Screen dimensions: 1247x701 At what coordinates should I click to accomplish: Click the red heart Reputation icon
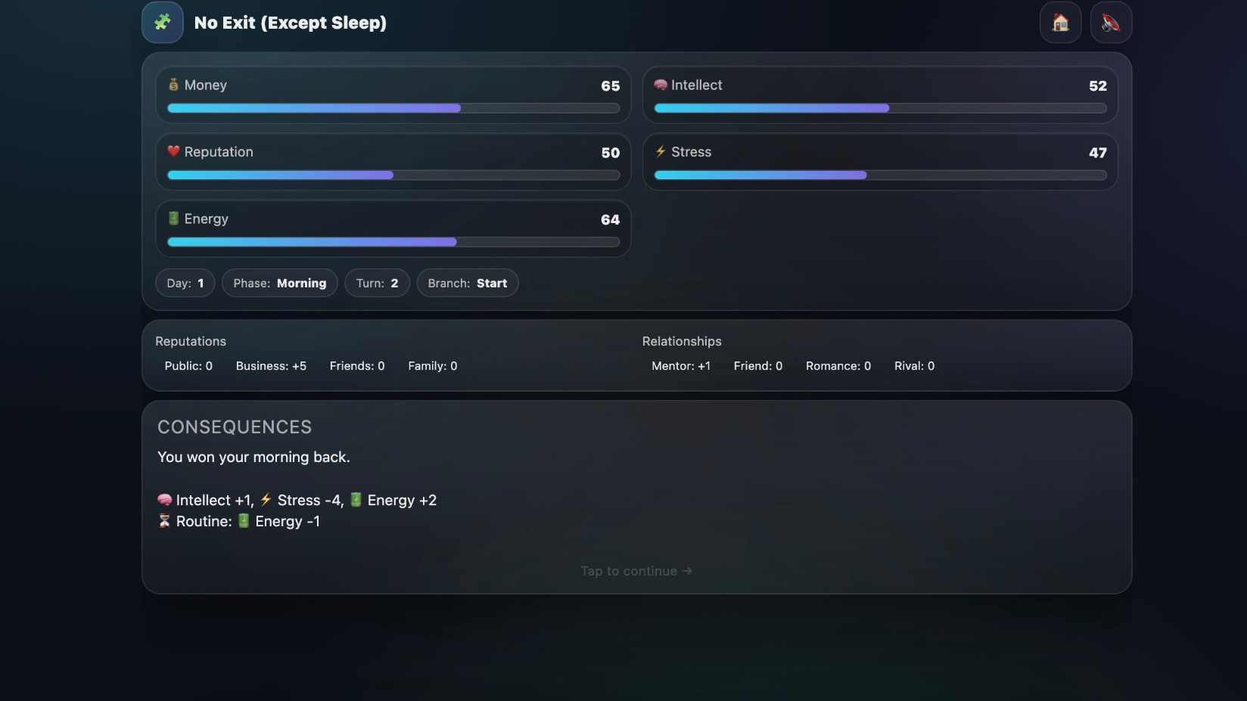click(x=173, y=151)
